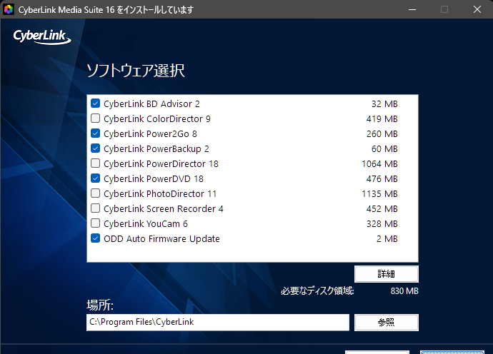
Task: Click the '2 MB' size value
Action: [387, 239]
